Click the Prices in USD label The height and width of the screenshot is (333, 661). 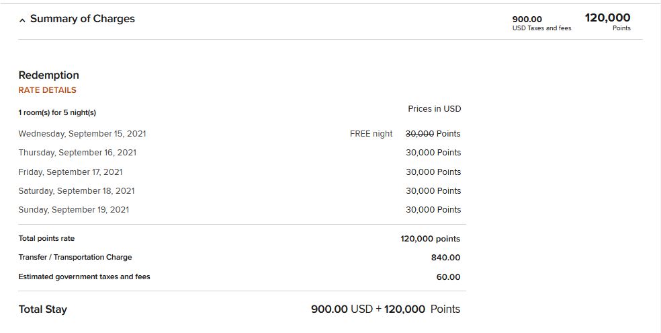pyautogui.click(x=434, y=109)
